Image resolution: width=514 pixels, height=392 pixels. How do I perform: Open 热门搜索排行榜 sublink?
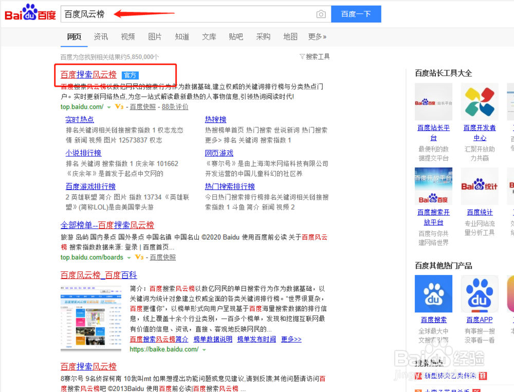[230, 186]
